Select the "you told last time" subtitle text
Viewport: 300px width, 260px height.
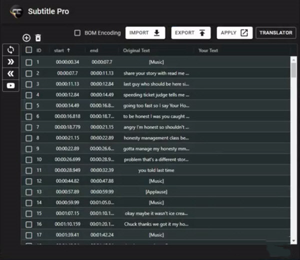pos(156,170)
